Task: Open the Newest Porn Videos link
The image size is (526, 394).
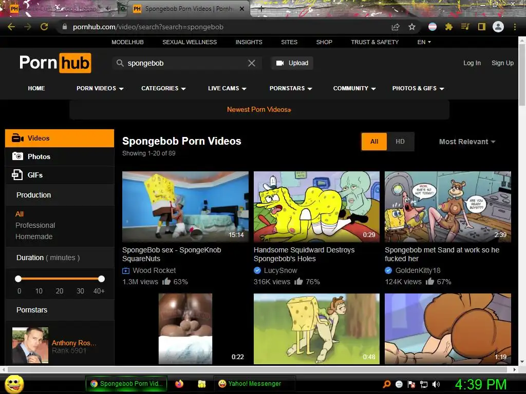Action: point(259,110)
